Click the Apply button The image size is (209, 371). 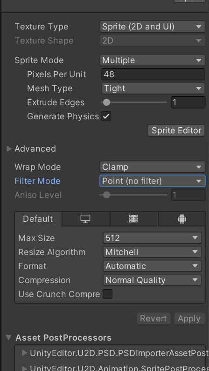pos(189,319)
